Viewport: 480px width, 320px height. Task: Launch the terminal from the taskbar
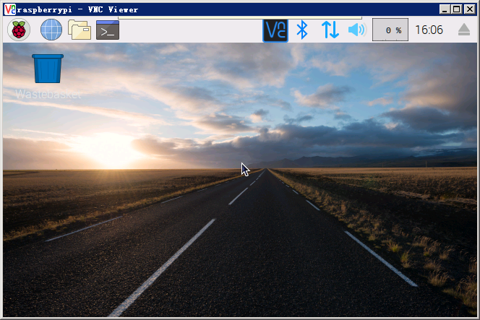(x=108, y=30)
